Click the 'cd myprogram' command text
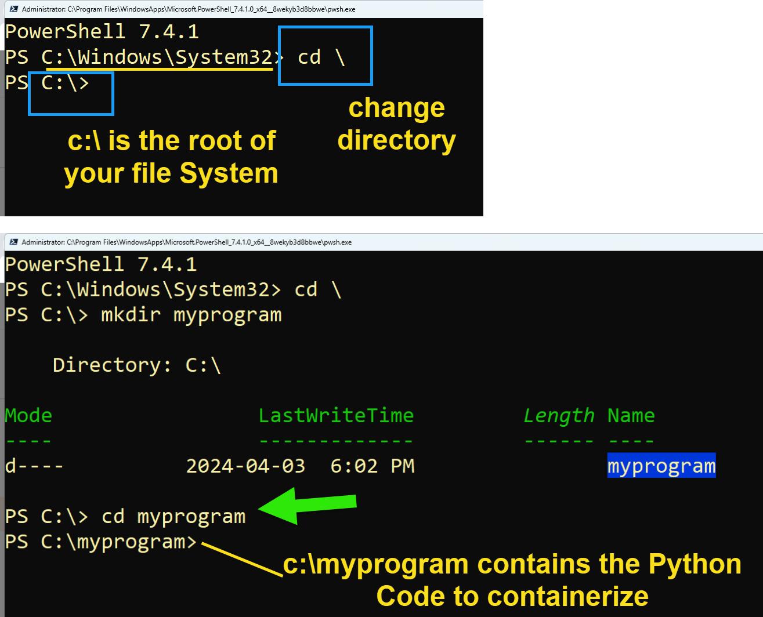Viewport: 763px width, 617px height. coord(173,516)
